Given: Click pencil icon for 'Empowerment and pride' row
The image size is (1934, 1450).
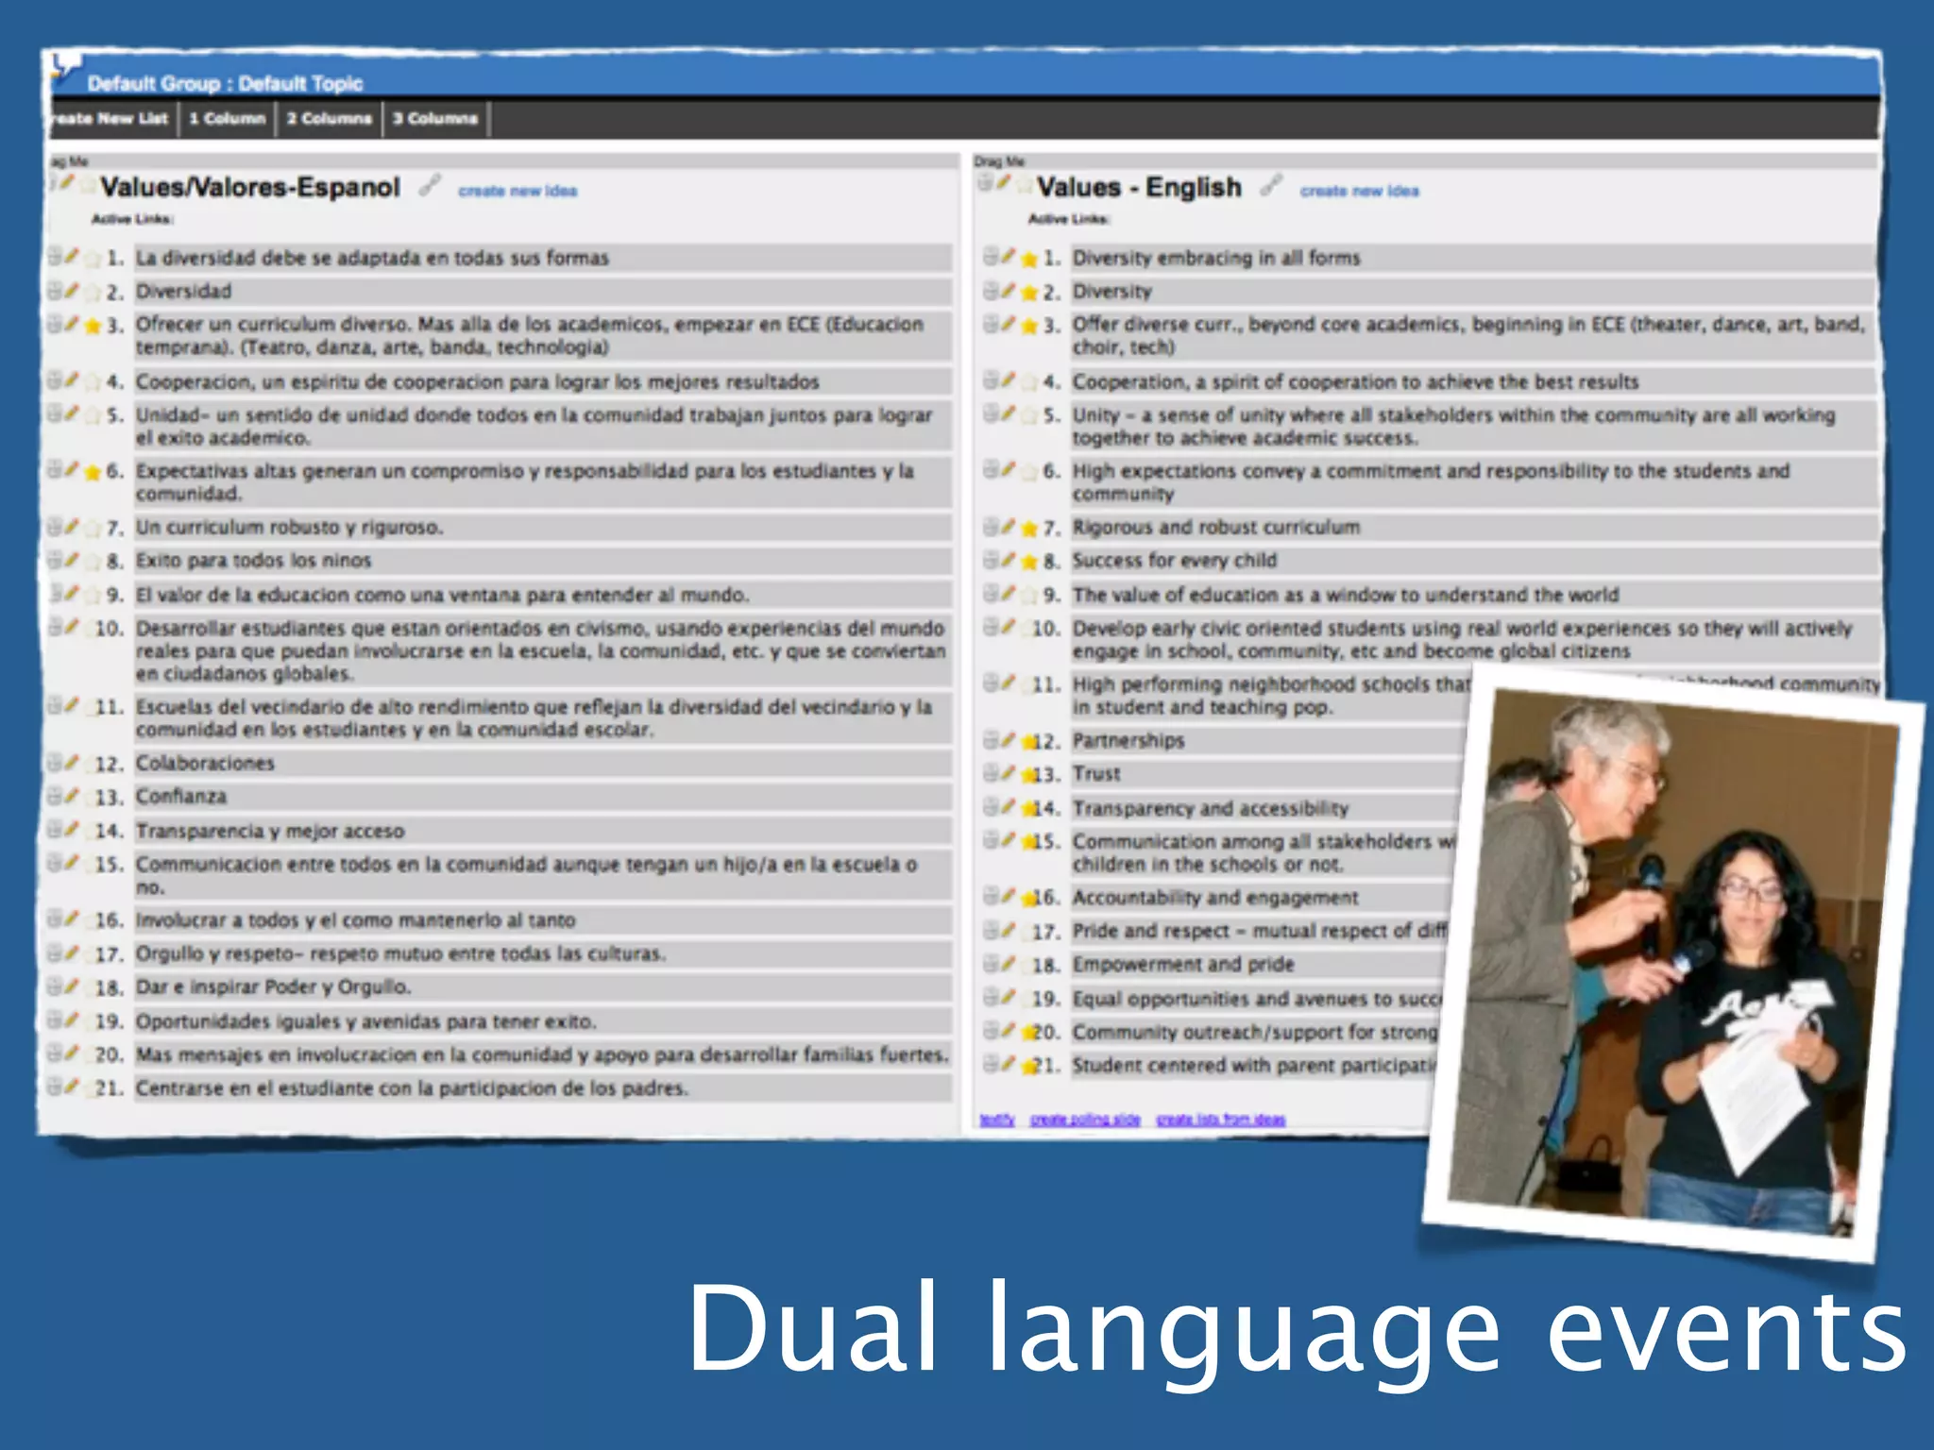Looking at the screenshot, I should pyautogui.click(x=1009, y=963).
